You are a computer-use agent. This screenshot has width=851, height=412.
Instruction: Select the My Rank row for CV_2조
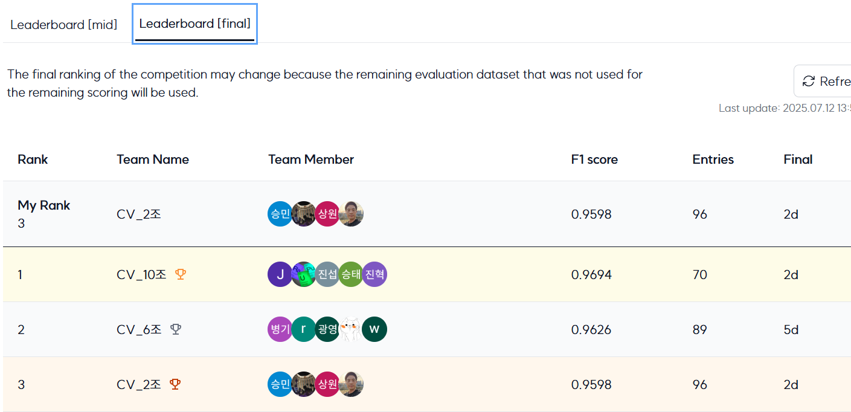click(427, 214)
